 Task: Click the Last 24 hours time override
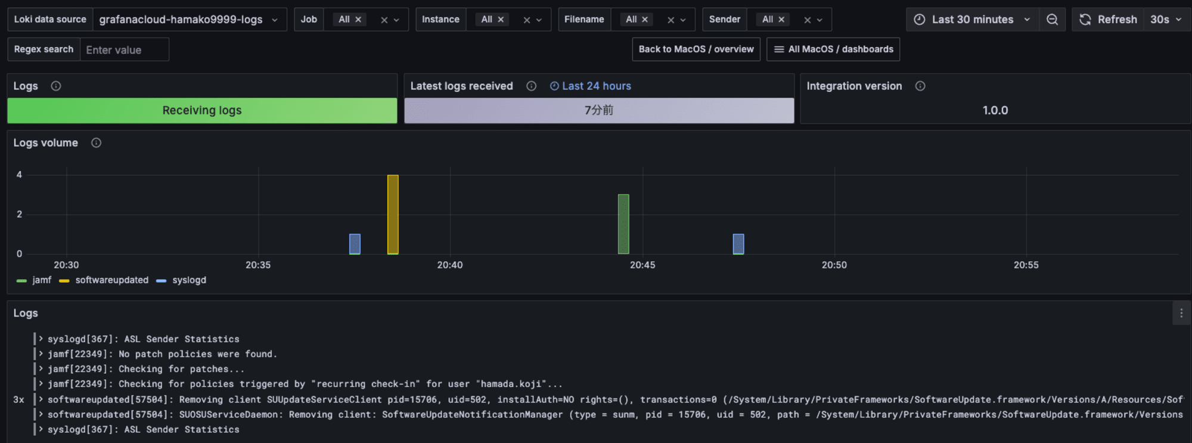click(590, 86)
